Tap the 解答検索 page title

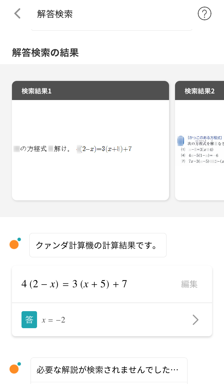pyautogui.click(x=55, y=14)
